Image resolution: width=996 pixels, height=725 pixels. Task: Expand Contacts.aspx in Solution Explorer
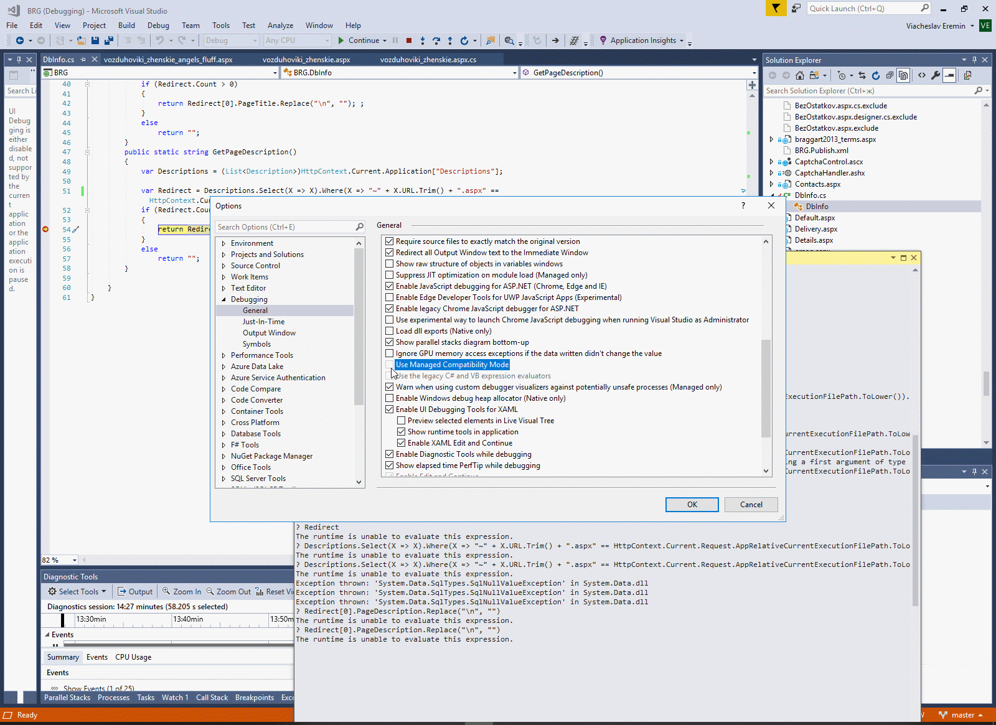pyautogui.click(x=772, y=184)
